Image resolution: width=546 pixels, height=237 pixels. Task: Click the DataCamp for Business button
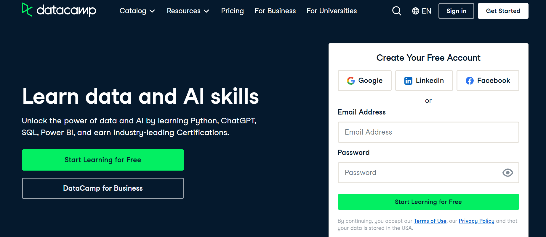tap(103, 188)
